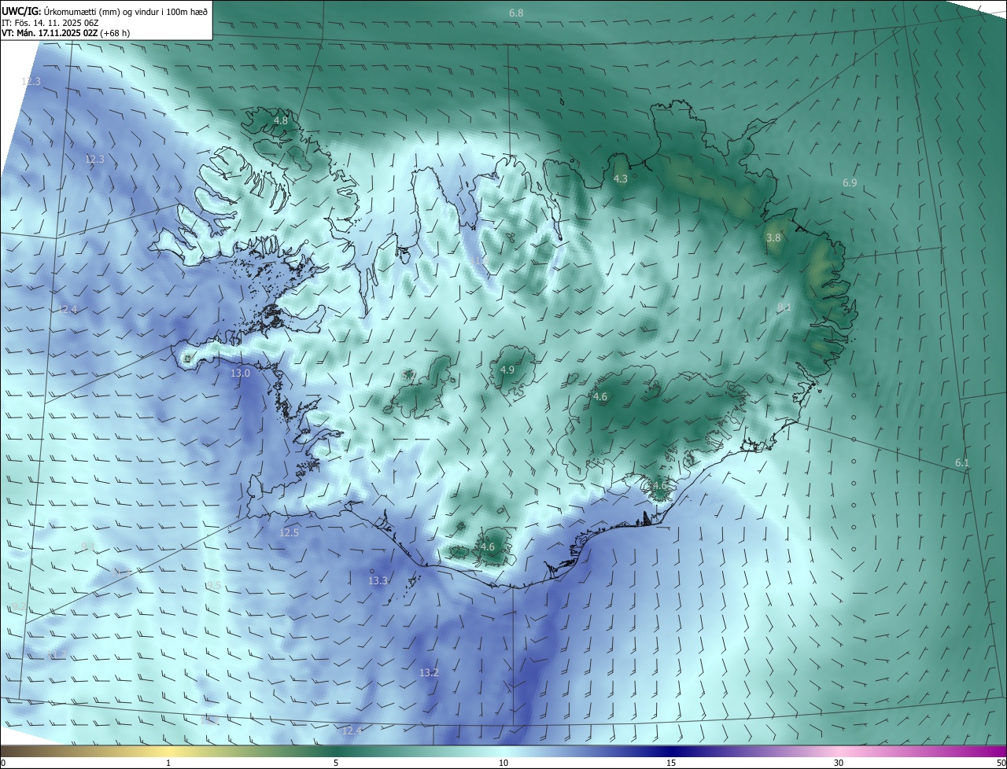Click the 0 tick on the color scale

pyautogui.click(x=3, y=763)
